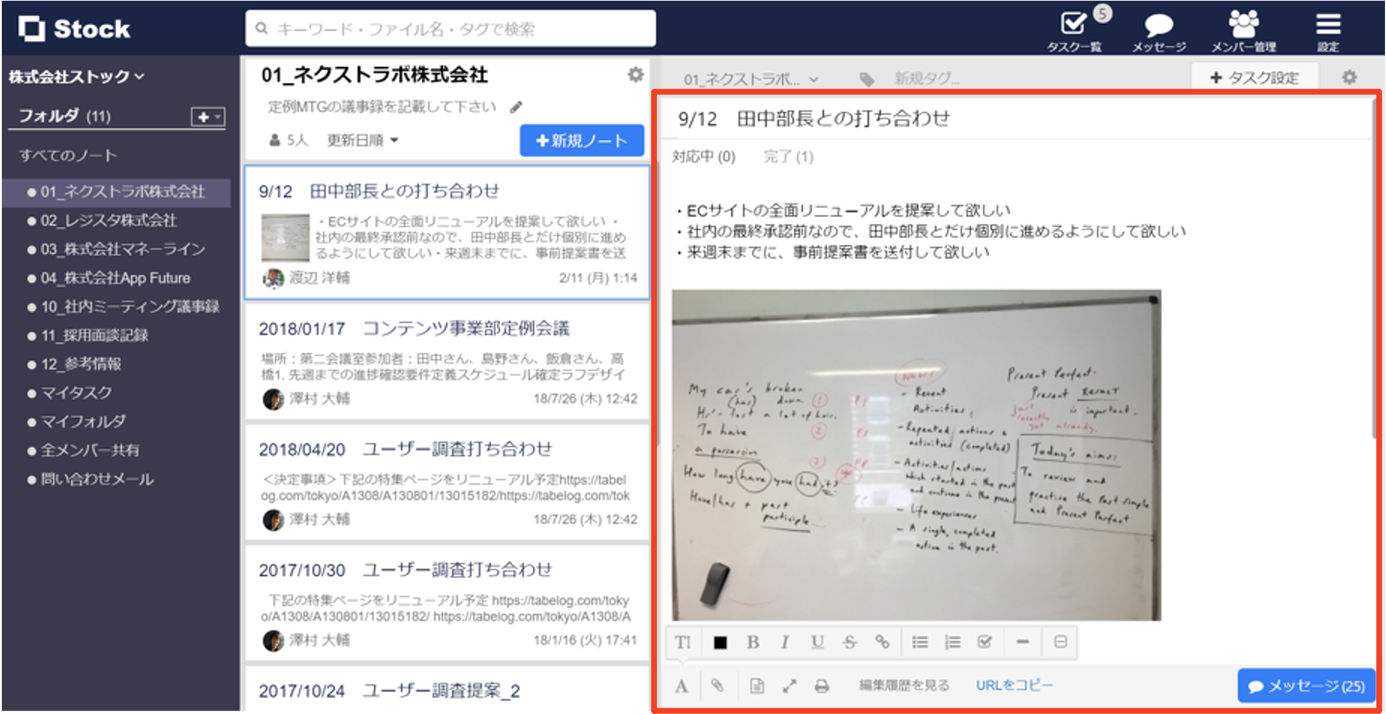Image resolution: width=1386 pixels, height=714 pixels.
Task: Click the Stock logo
Action: (x=74, y=29)
